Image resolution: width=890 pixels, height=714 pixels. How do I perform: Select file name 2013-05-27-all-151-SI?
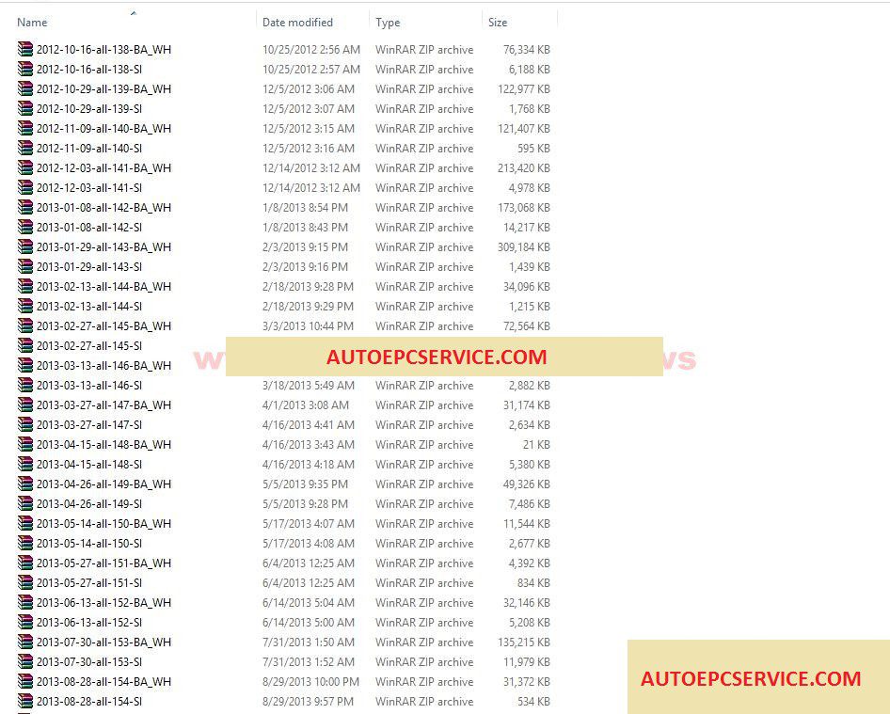(x=89, y=583)
